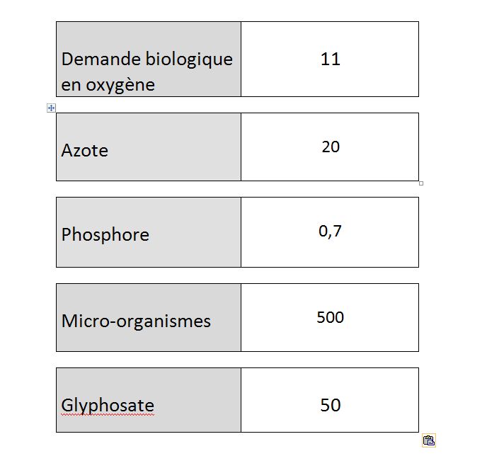Click blank gap between Micro-organismes and Glyphosate tables
487x468 pixels.
click(237, 360)
